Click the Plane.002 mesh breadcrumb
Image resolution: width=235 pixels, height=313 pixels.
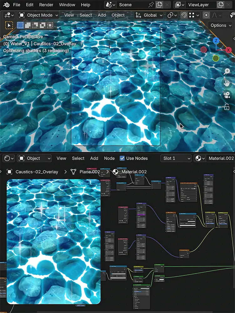click(x=90, y=172)
